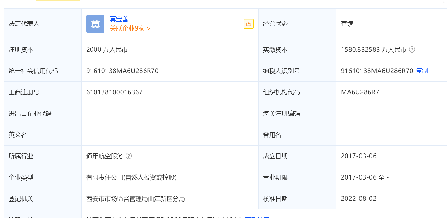
Task: Click the establishment date 2017-03-06
Action: tap(359, 156)
